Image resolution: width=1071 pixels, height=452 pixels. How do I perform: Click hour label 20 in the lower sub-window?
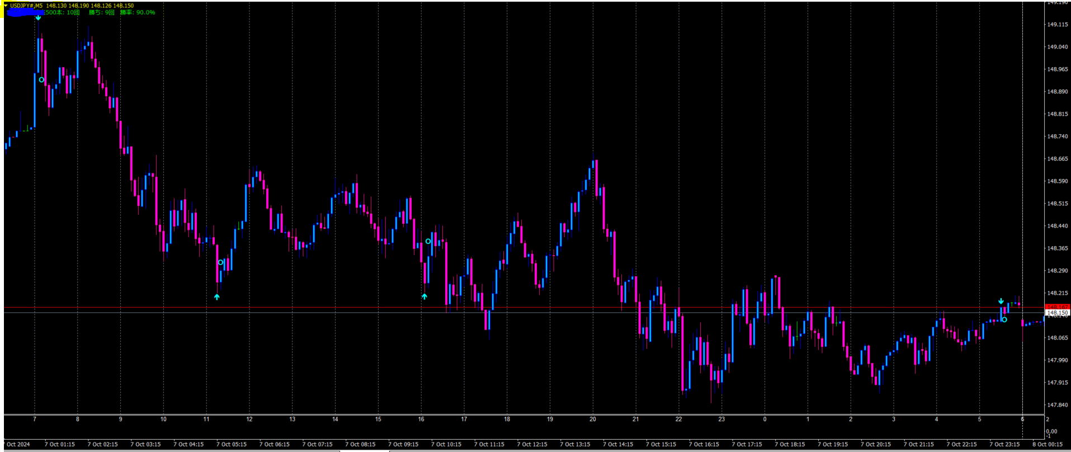[593, 419]
